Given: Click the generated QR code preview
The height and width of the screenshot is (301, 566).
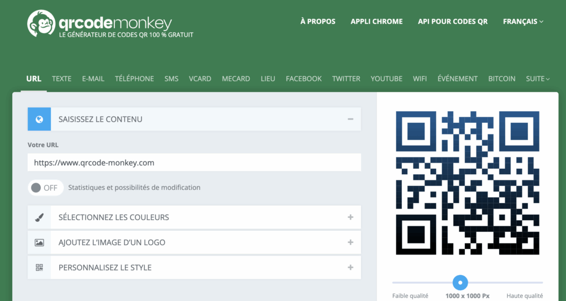Looking at the screenshot, I should [468, 183].
